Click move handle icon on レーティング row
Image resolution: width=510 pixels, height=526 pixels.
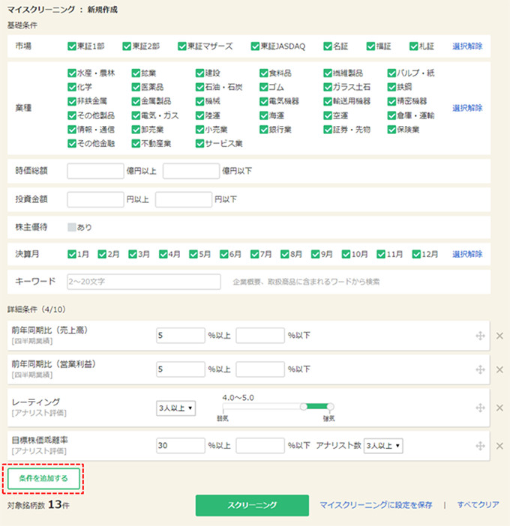[x=480, y=407]
